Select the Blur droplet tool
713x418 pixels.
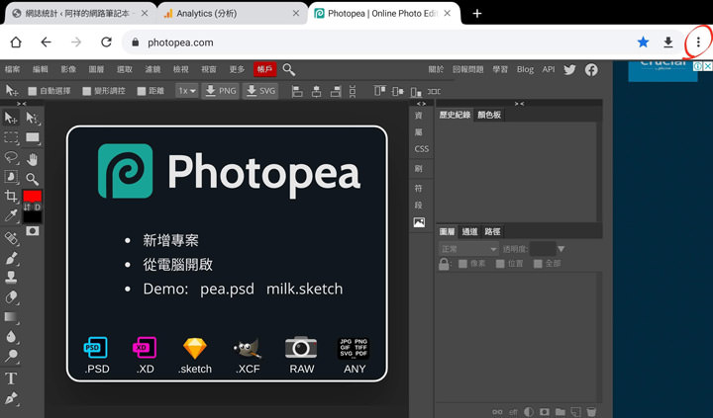point(11,336)
